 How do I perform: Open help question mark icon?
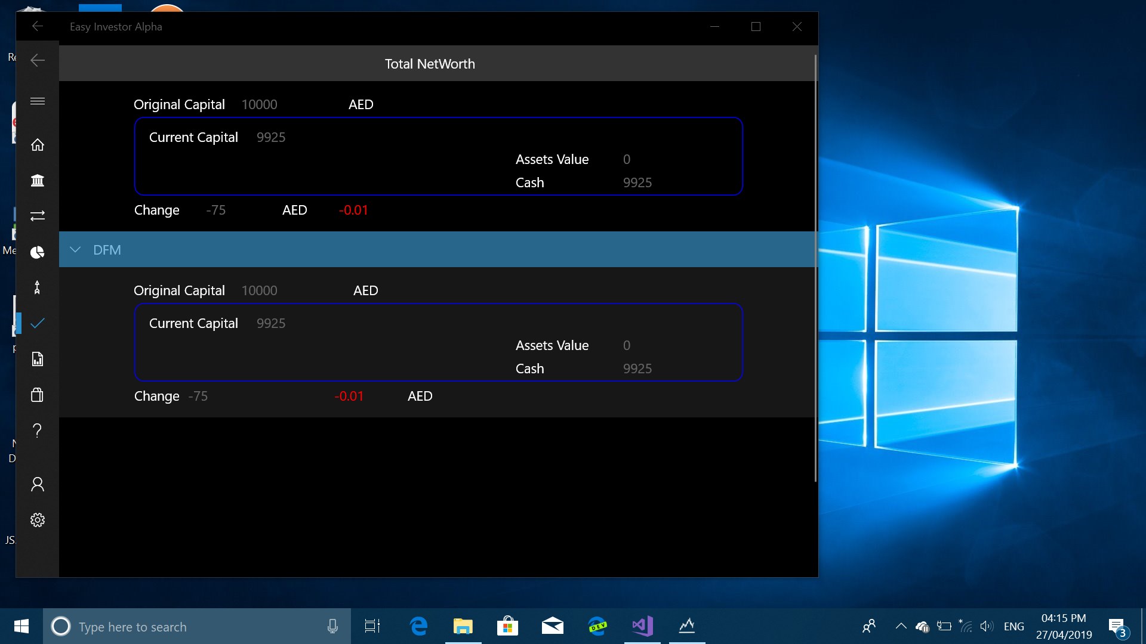pos(37,431)
